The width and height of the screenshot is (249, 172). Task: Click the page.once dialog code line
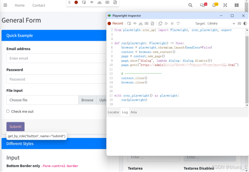[167, 60]
